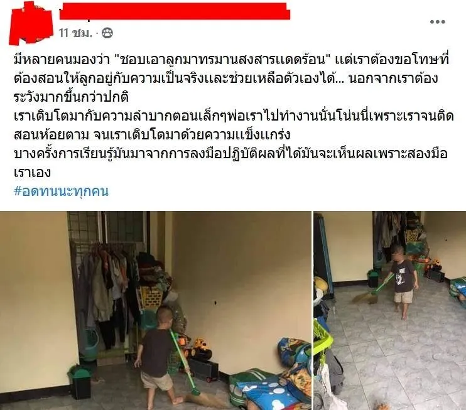The image size is (466, 410).
Task: Click the line beginning 'บางครั้งการเรียนรู้'
Action: pos(230,154)
